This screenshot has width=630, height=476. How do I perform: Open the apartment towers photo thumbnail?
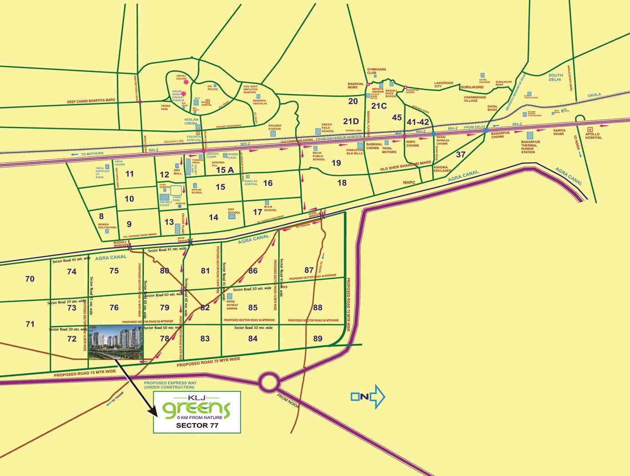click(116, 342)
